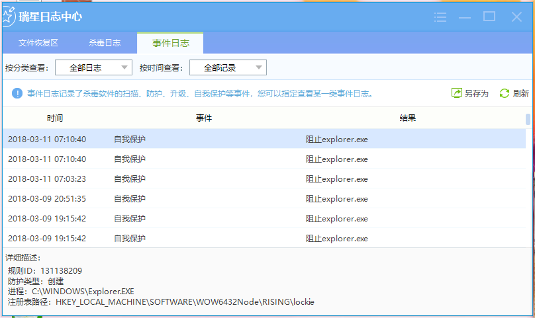Select the row dated 2018-03-09 20:51:35
The image size is (535, 318).
click(x=264, y=198)
